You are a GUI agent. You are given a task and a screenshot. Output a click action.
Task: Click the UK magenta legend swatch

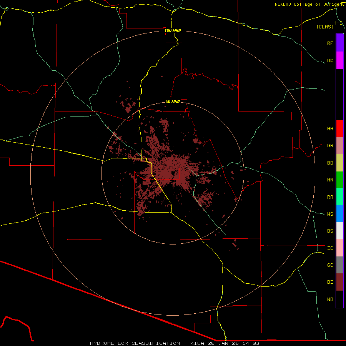[339, 60]
